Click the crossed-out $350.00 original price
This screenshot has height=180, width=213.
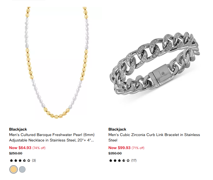pos(115,153)
